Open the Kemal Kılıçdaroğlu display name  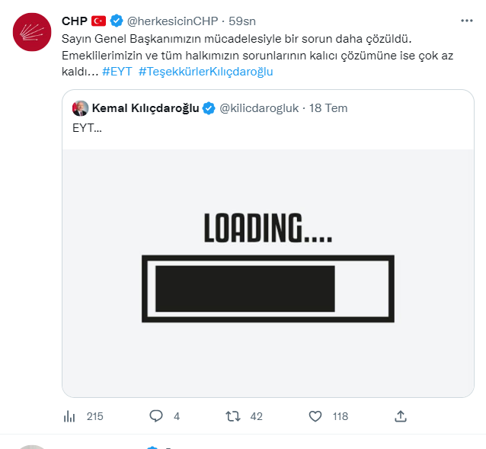pos(145,108)
